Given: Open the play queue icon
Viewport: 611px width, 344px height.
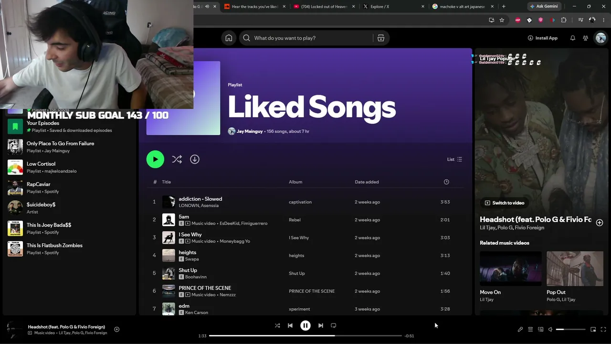Looking at the screenshot, I should tap(530, 329).
